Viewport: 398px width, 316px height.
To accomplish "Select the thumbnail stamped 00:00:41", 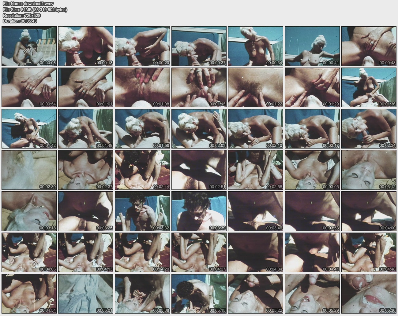I will click(x=312, y=46).
